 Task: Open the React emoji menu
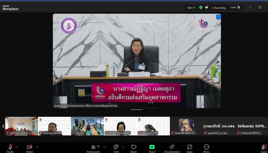tap(134, 148)
